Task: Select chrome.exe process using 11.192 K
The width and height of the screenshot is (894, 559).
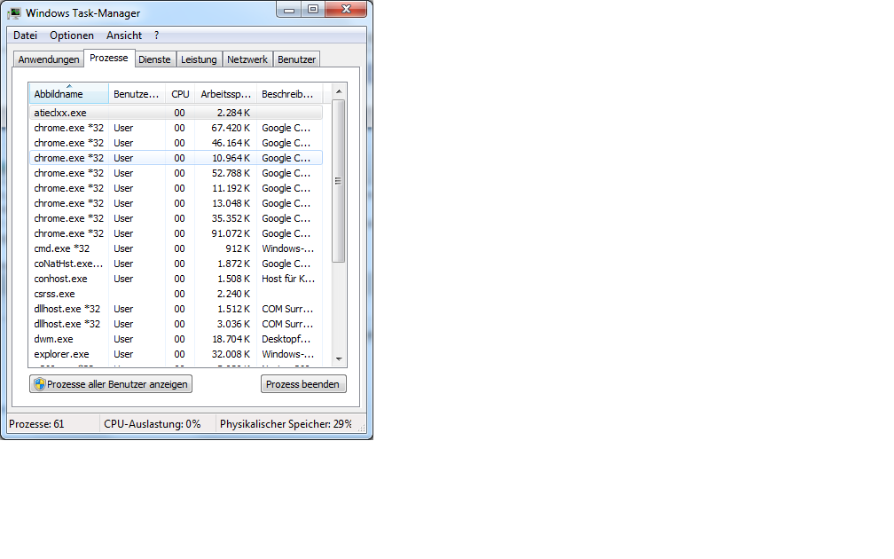Action: coord(176,188)
